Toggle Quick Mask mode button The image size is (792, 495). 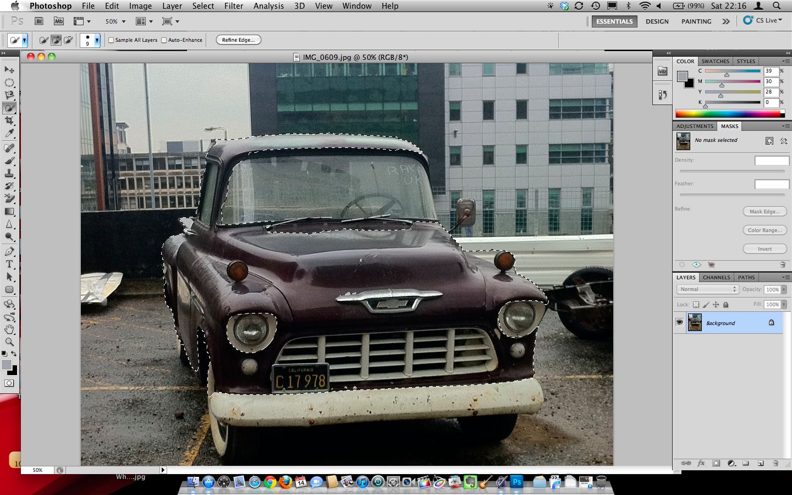(x=9, y=383)
